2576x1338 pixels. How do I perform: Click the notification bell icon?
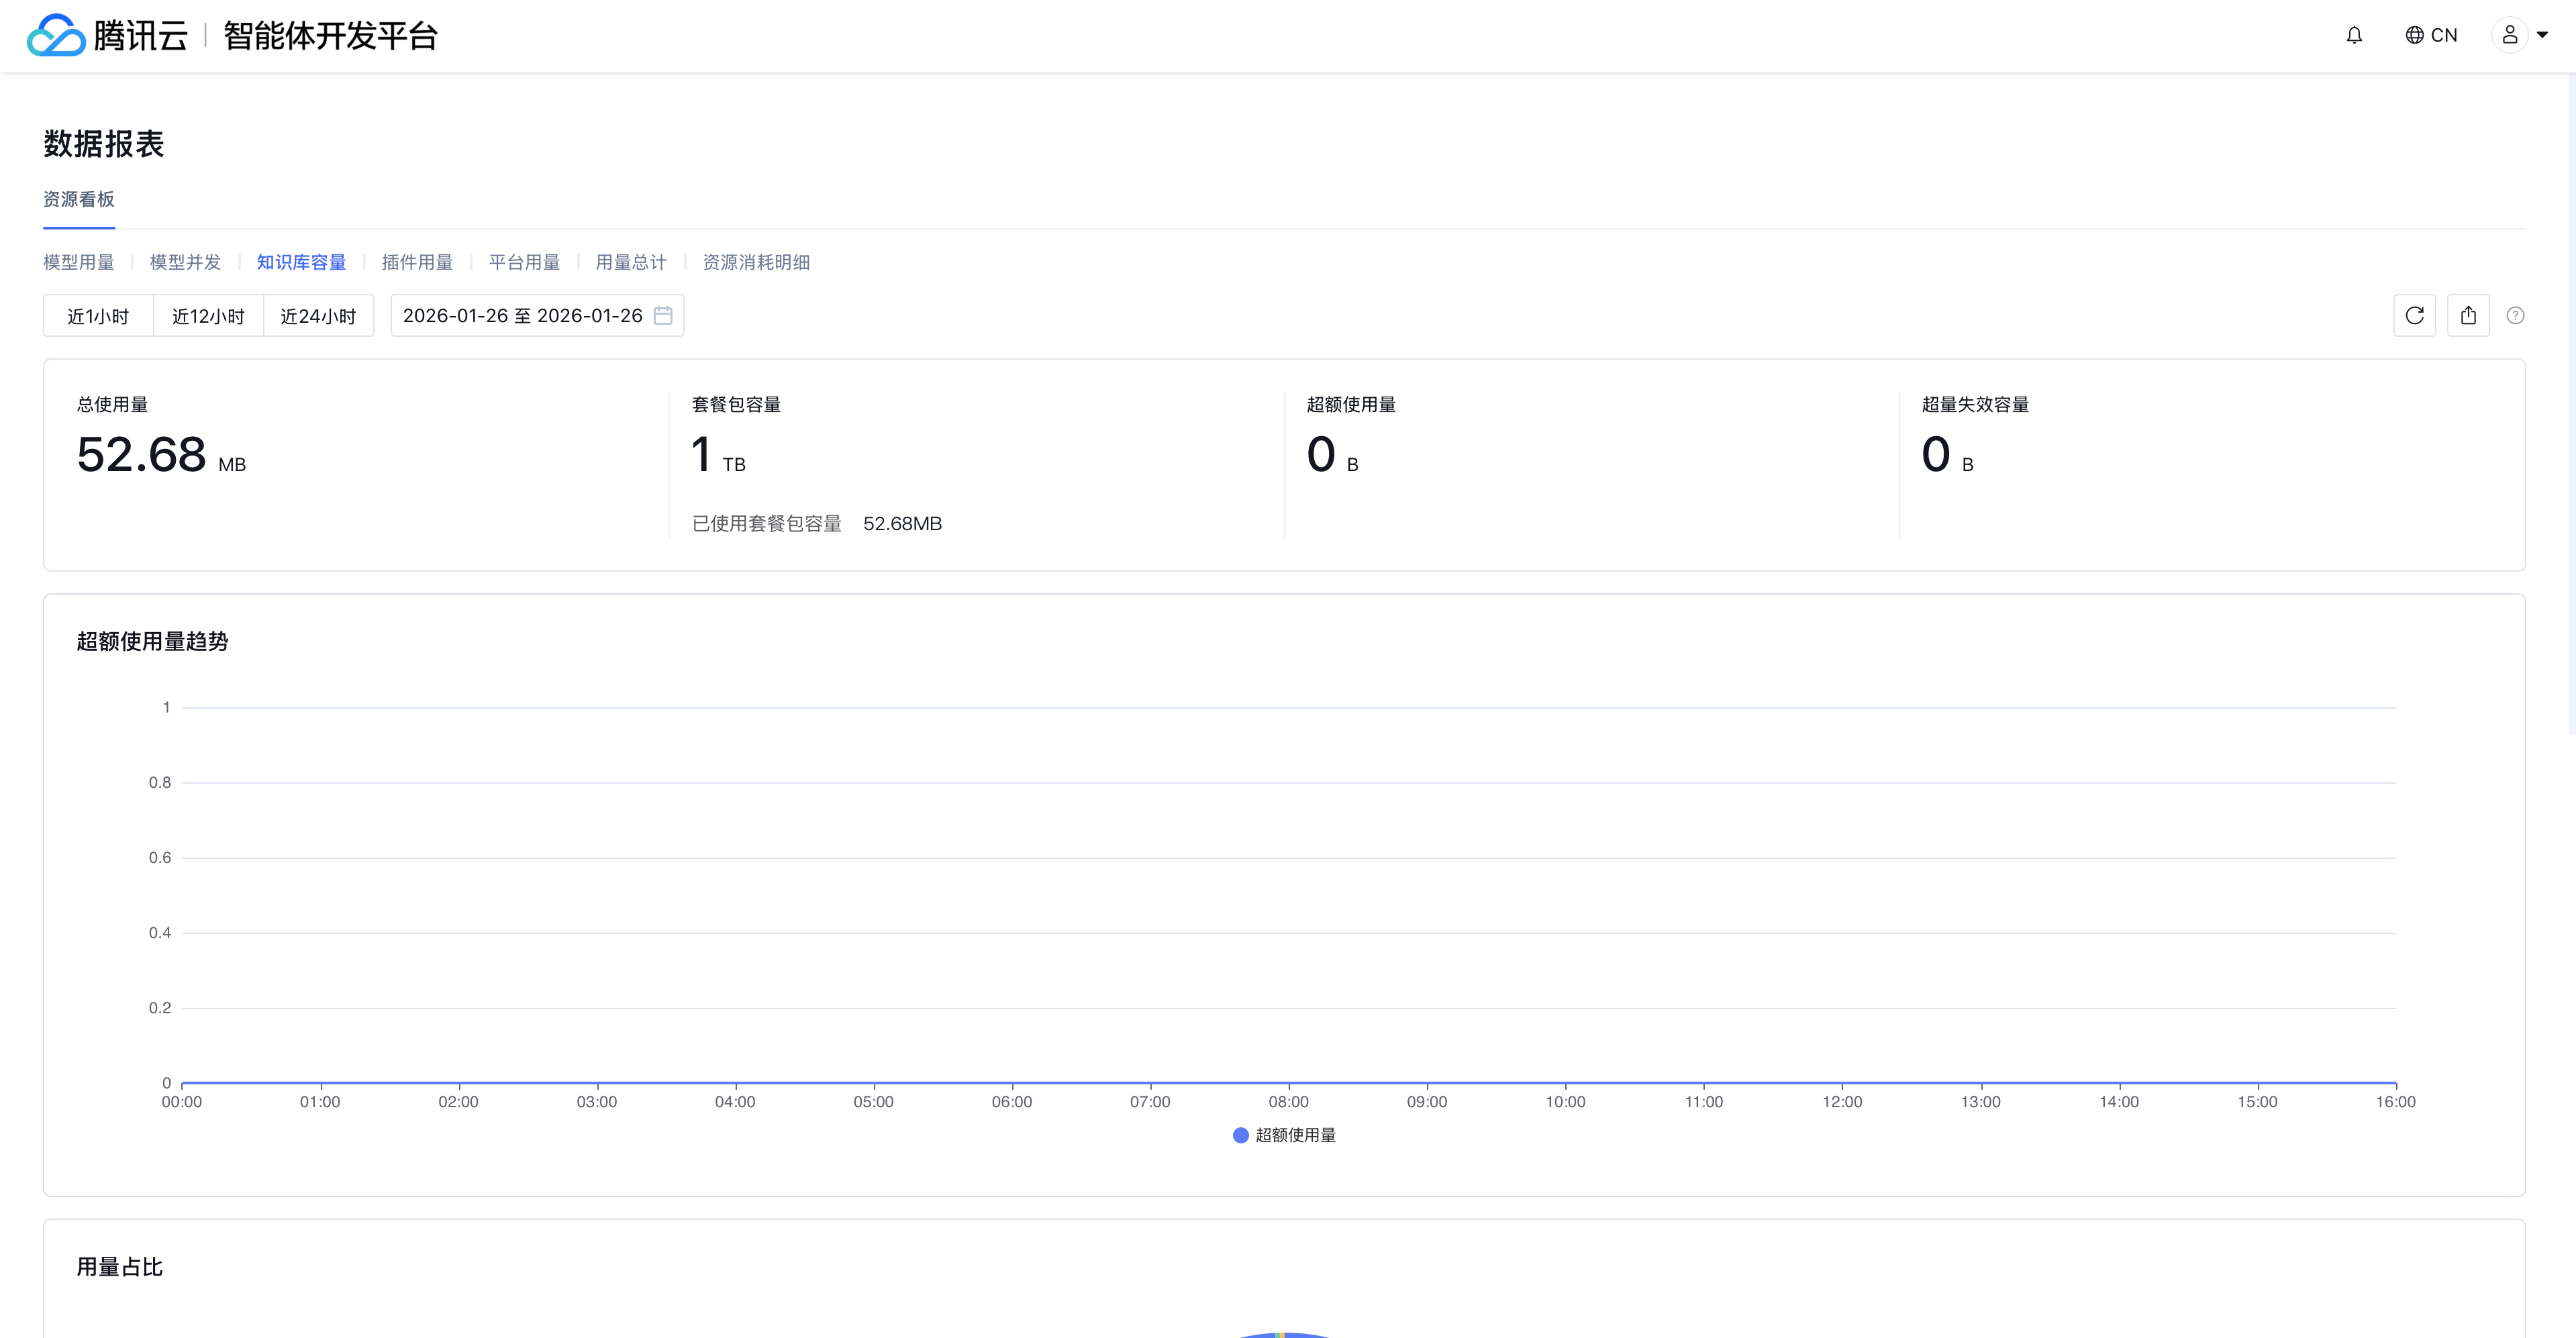click(x=2354, y=36)
